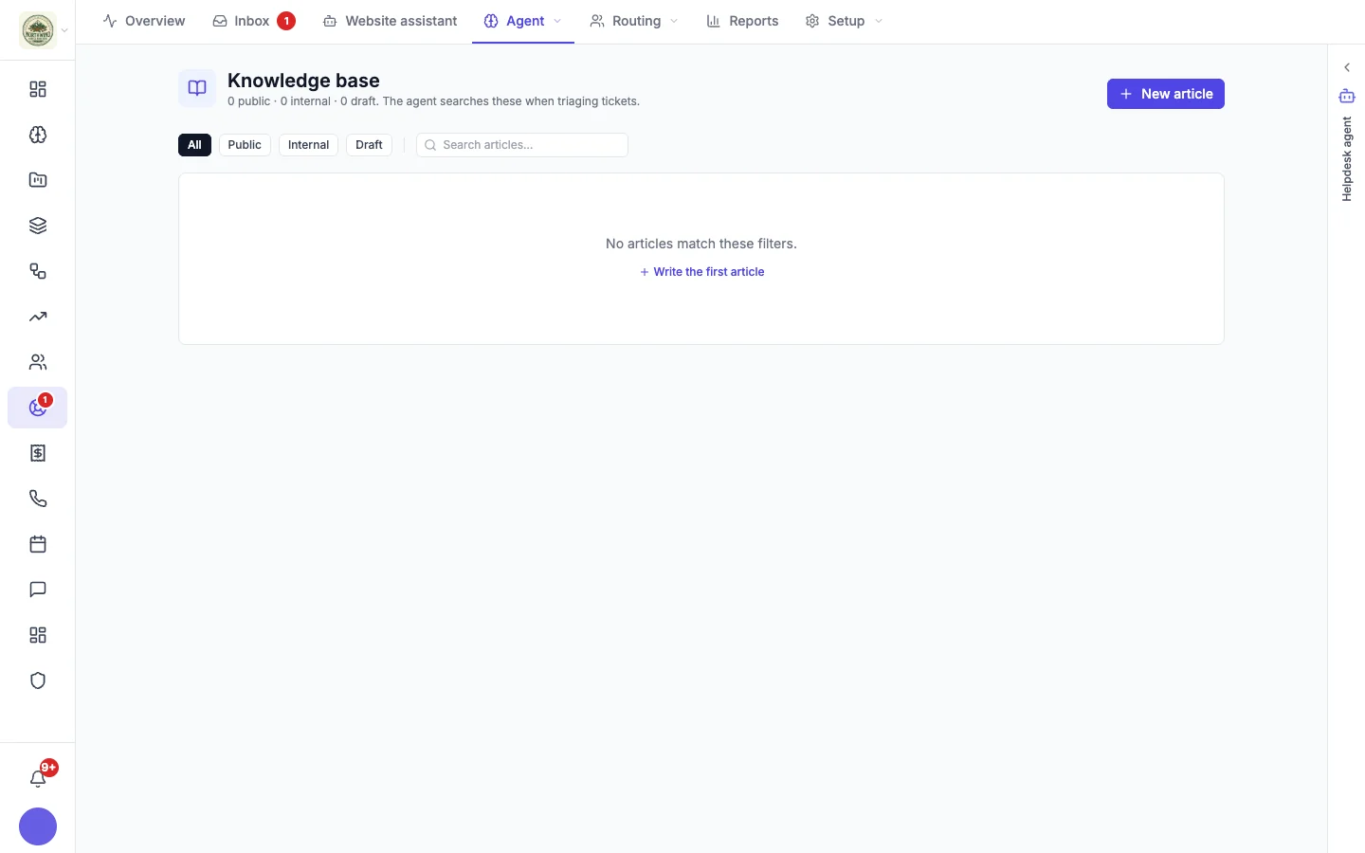Expand the Agent tab dropdown
This screenshot has width=1365, height=853.
click(557, 21)
